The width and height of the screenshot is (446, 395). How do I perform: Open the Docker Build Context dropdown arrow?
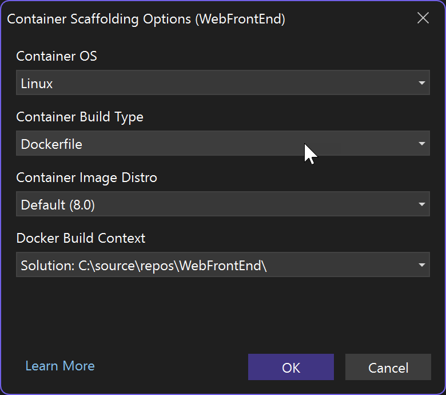pos(421,265)
